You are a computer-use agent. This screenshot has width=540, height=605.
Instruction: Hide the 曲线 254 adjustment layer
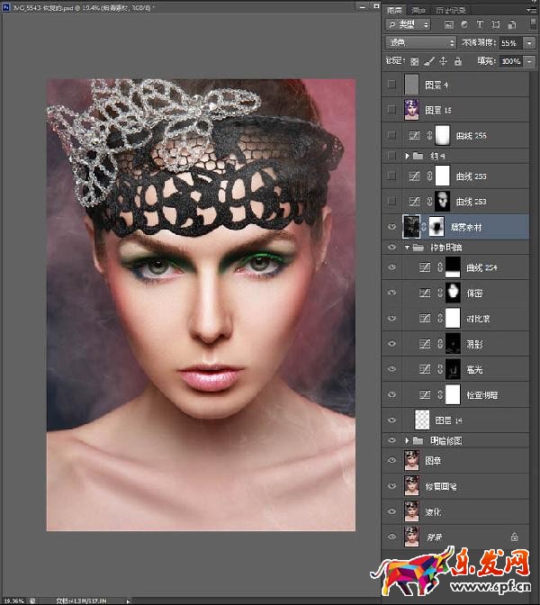pyautogui.click(x=391, y=267)
